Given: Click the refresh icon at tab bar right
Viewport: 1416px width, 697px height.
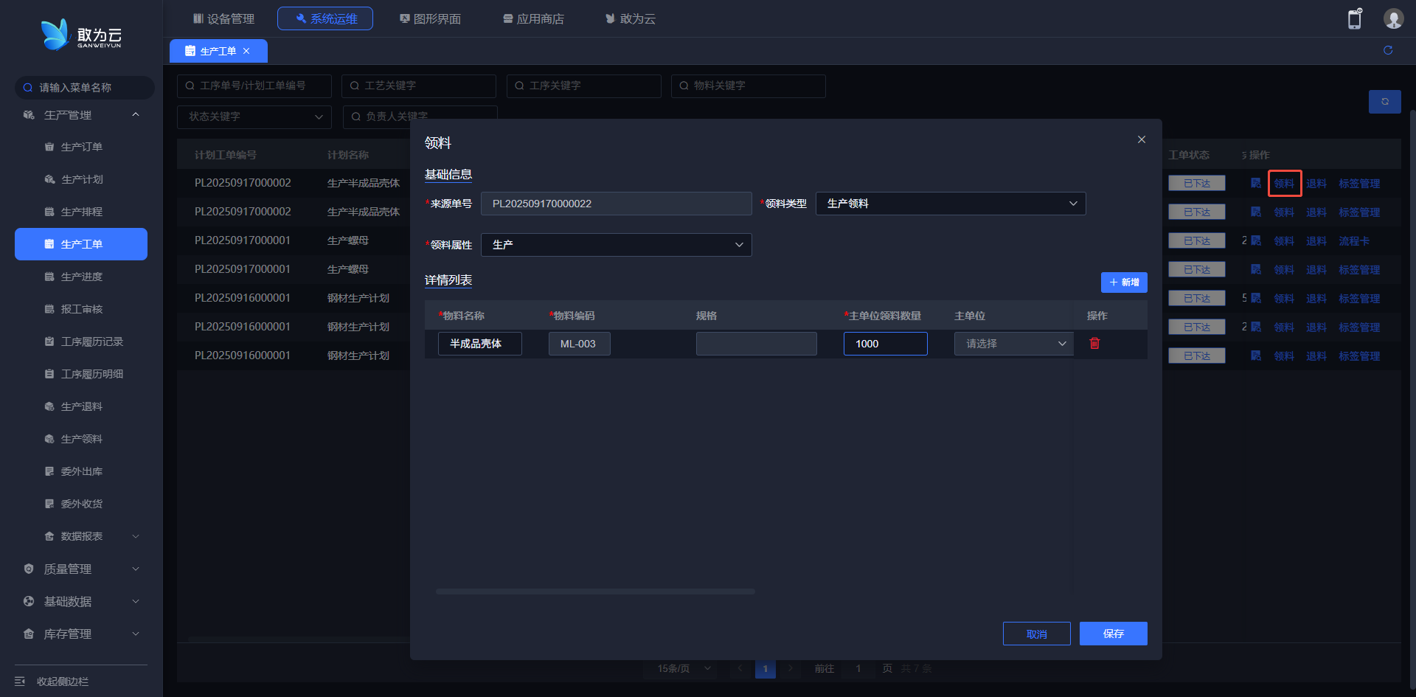Looking at the screenshot, I should point(1387,51).
